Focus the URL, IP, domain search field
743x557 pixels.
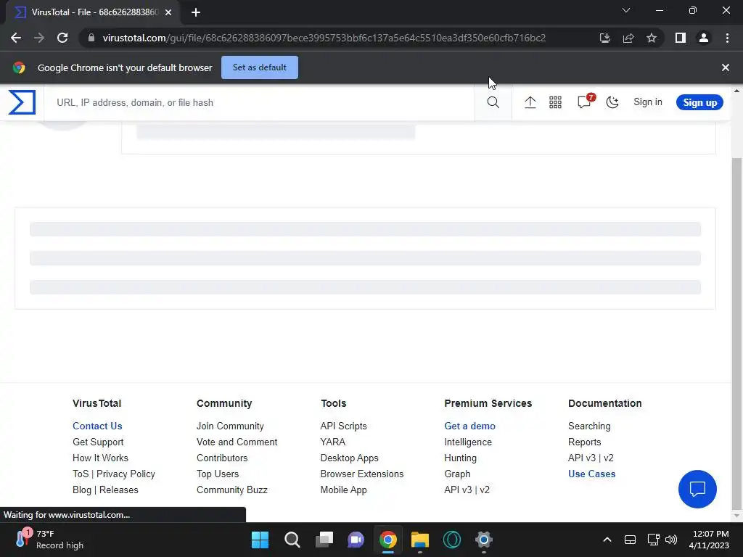[259, 102]
